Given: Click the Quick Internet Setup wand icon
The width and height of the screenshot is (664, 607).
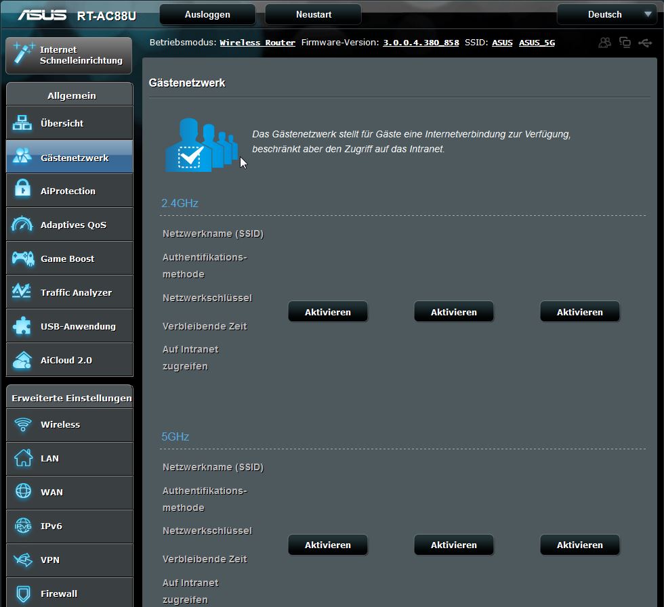Looking at the screenshot, I should click(23, 53).
